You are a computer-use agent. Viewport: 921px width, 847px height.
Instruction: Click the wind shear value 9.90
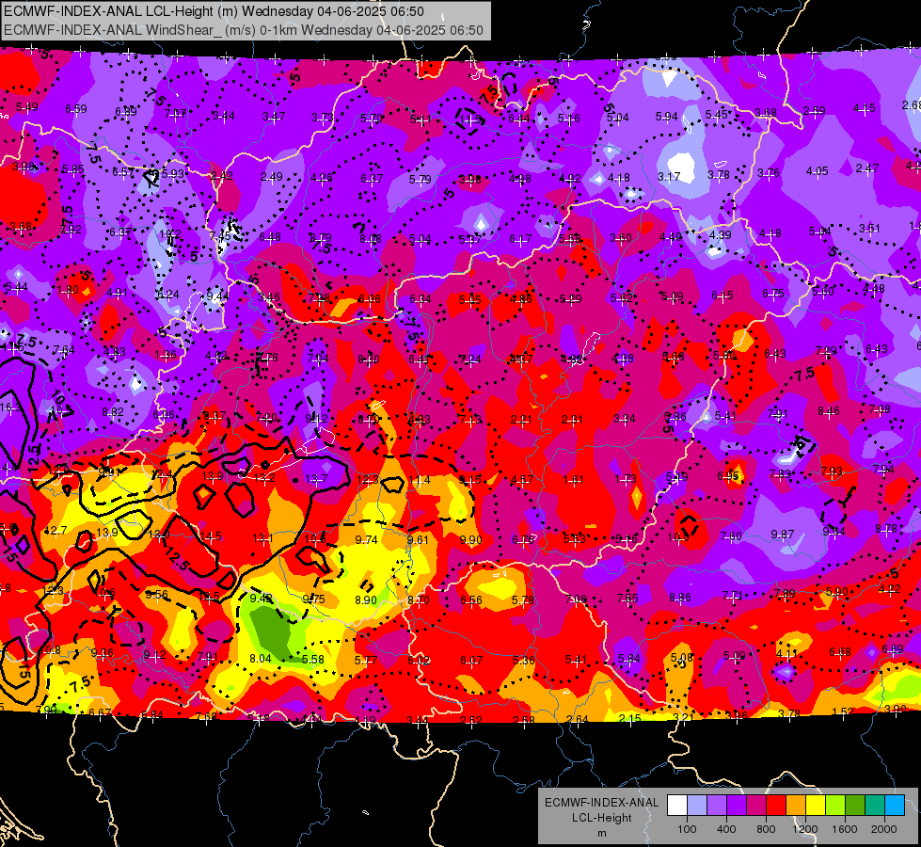point(470,540)
